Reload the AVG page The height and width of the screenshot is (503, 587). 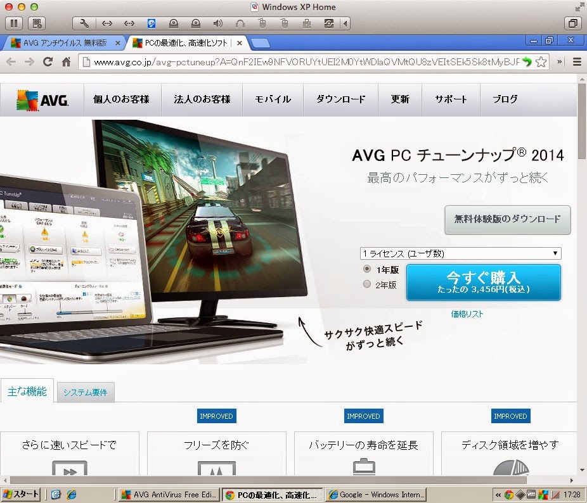pos(48,61)
